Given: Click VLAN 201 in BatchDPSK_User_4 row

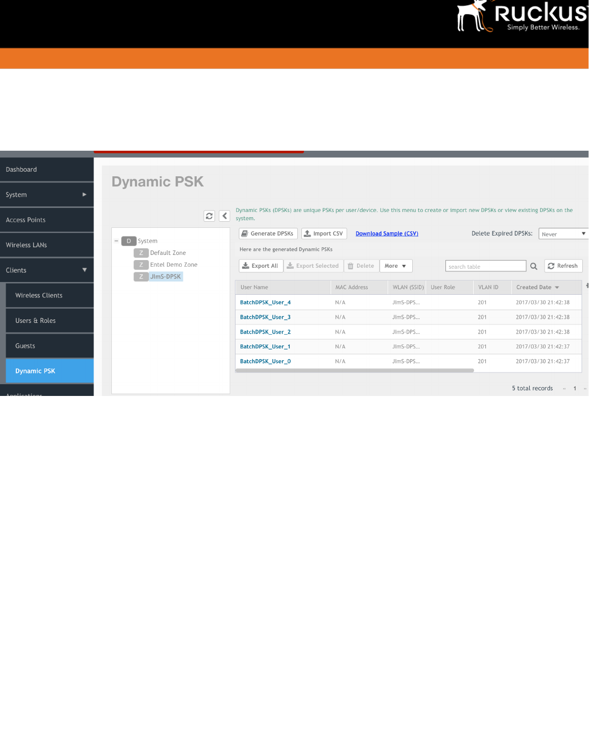Looking at the screenshot, I should pos(482,302).
